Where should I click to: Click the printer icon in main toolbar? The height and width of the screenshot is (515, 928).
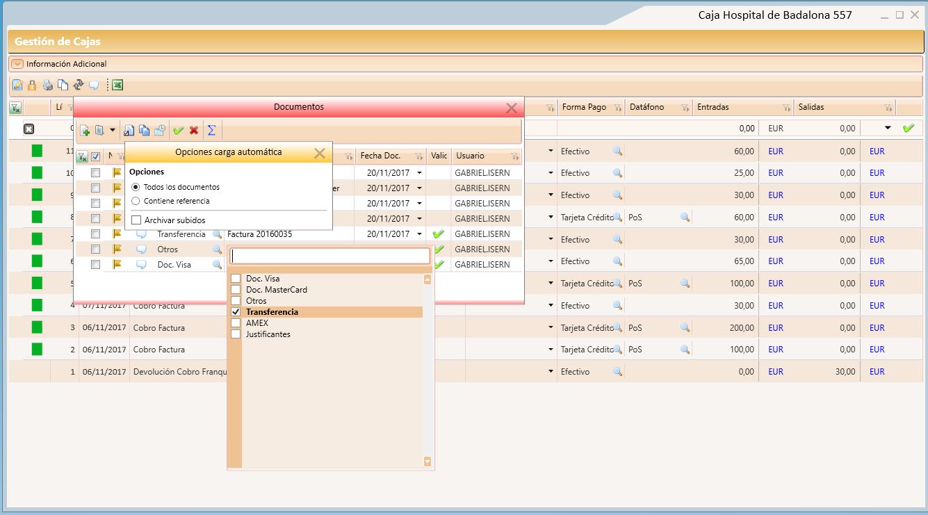point(47,85)
